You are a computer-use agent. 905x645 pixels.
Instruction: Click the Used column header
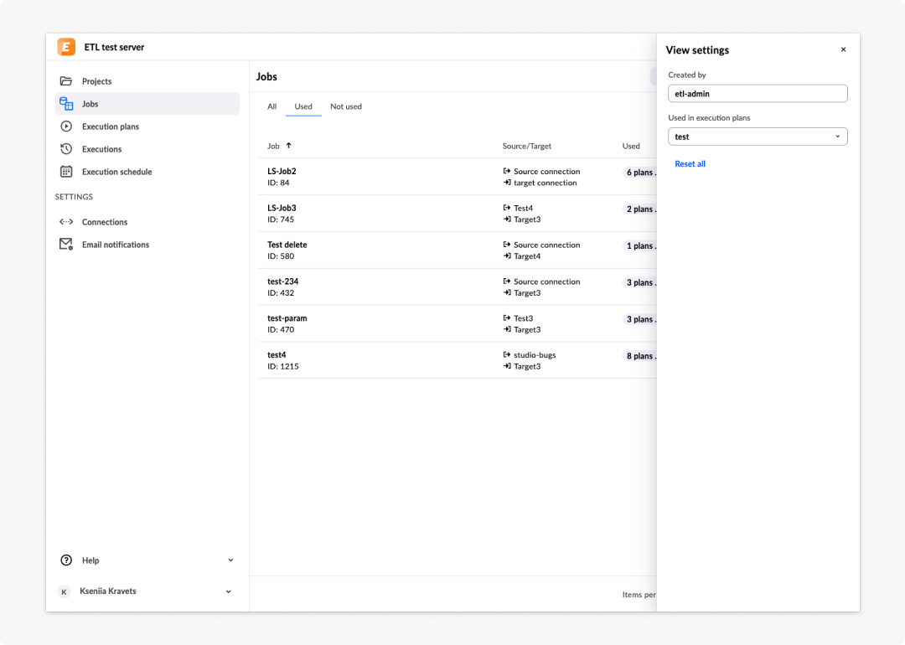(x=631, y=146)
